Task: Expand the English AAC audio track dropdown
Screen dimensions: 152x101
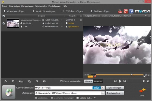Action: point(62,23)
